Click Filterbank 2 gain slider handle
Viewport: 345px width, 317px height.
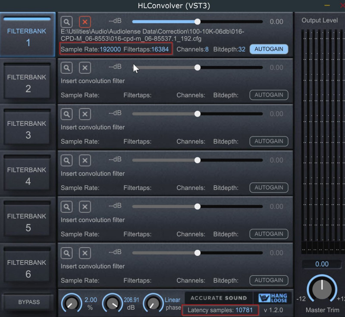(x=198, y=68)
